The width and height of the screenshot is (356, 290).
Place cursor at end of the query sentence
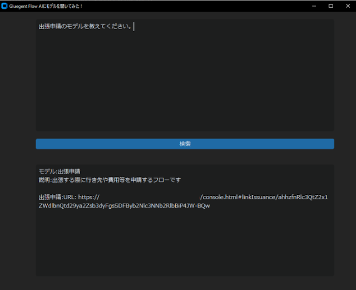133,26
